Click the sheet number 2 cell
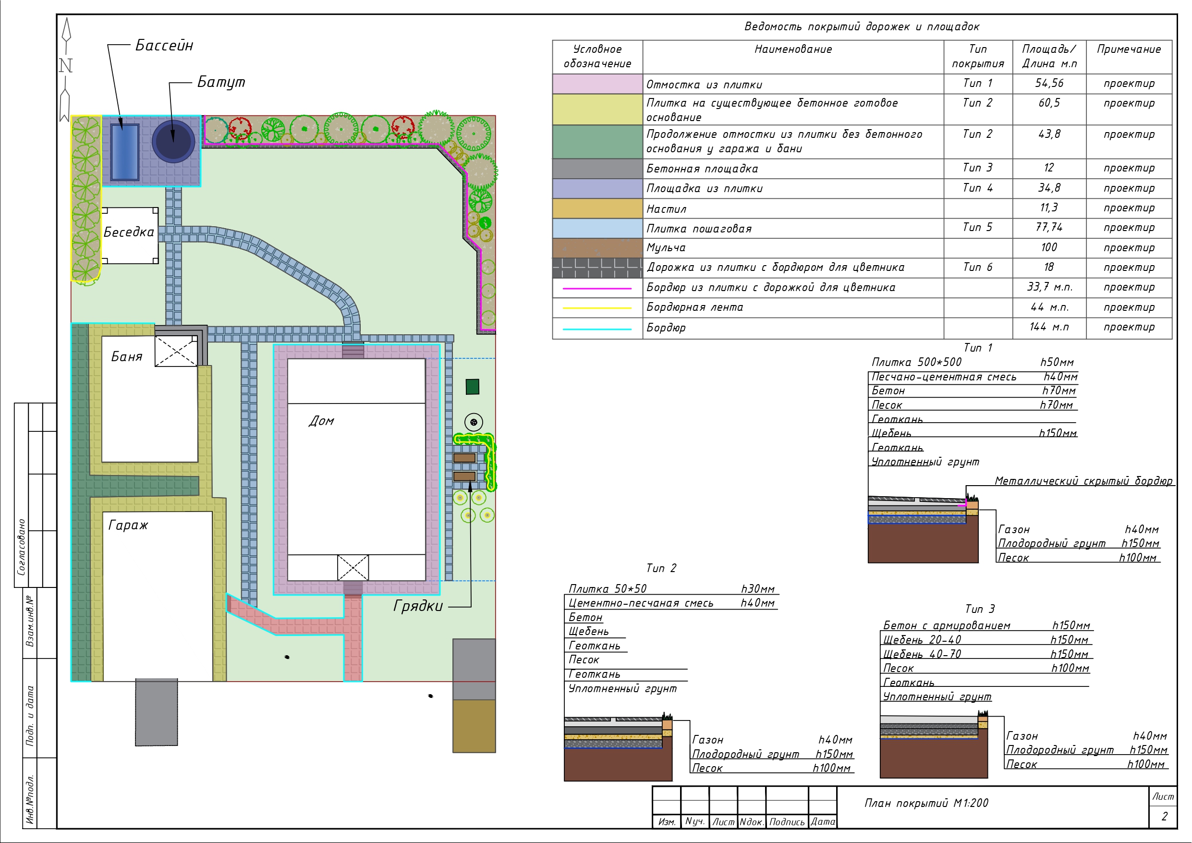 click(1164, 816)
